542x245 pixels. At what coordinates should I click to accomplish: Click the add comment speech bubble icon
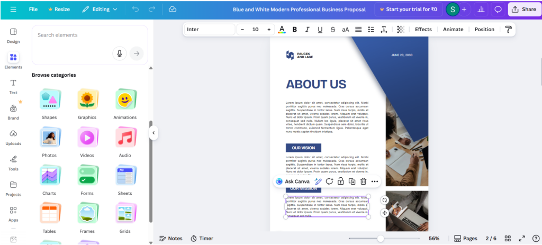[498, 10]
